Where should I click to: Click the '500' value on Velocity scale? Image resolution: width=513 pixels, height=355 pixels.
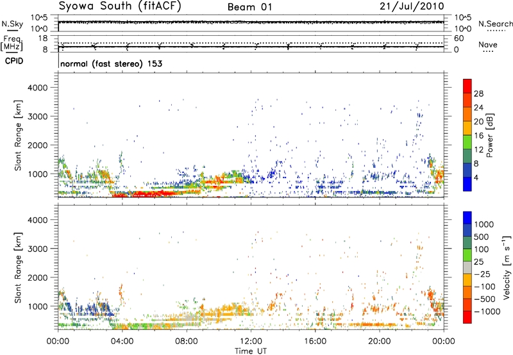point(482,237)
